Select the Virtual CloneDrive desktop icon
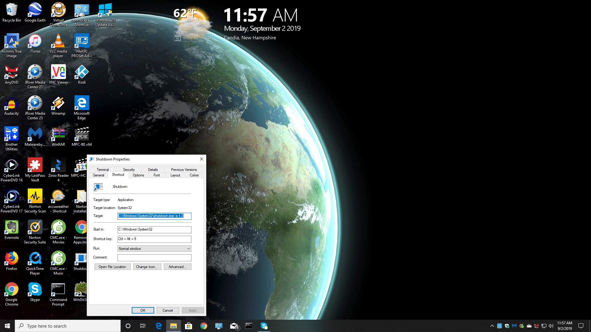Image resolution: width=591 pixels, height=332 pixels. [x=58, y=14]
